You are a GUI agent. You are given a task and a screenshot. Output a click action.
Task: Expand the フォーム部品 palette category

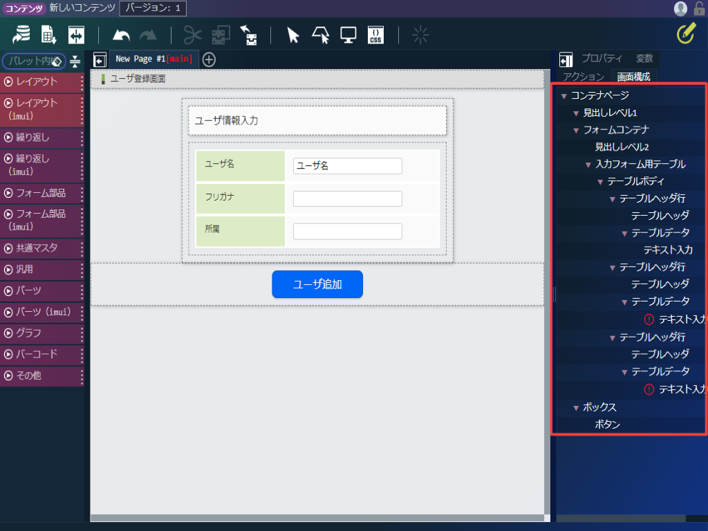point(42,193)
